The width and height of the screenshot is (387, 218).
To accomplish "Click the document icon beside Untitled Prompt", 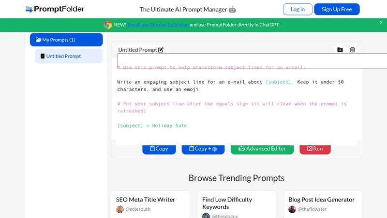I will point(43,56).
